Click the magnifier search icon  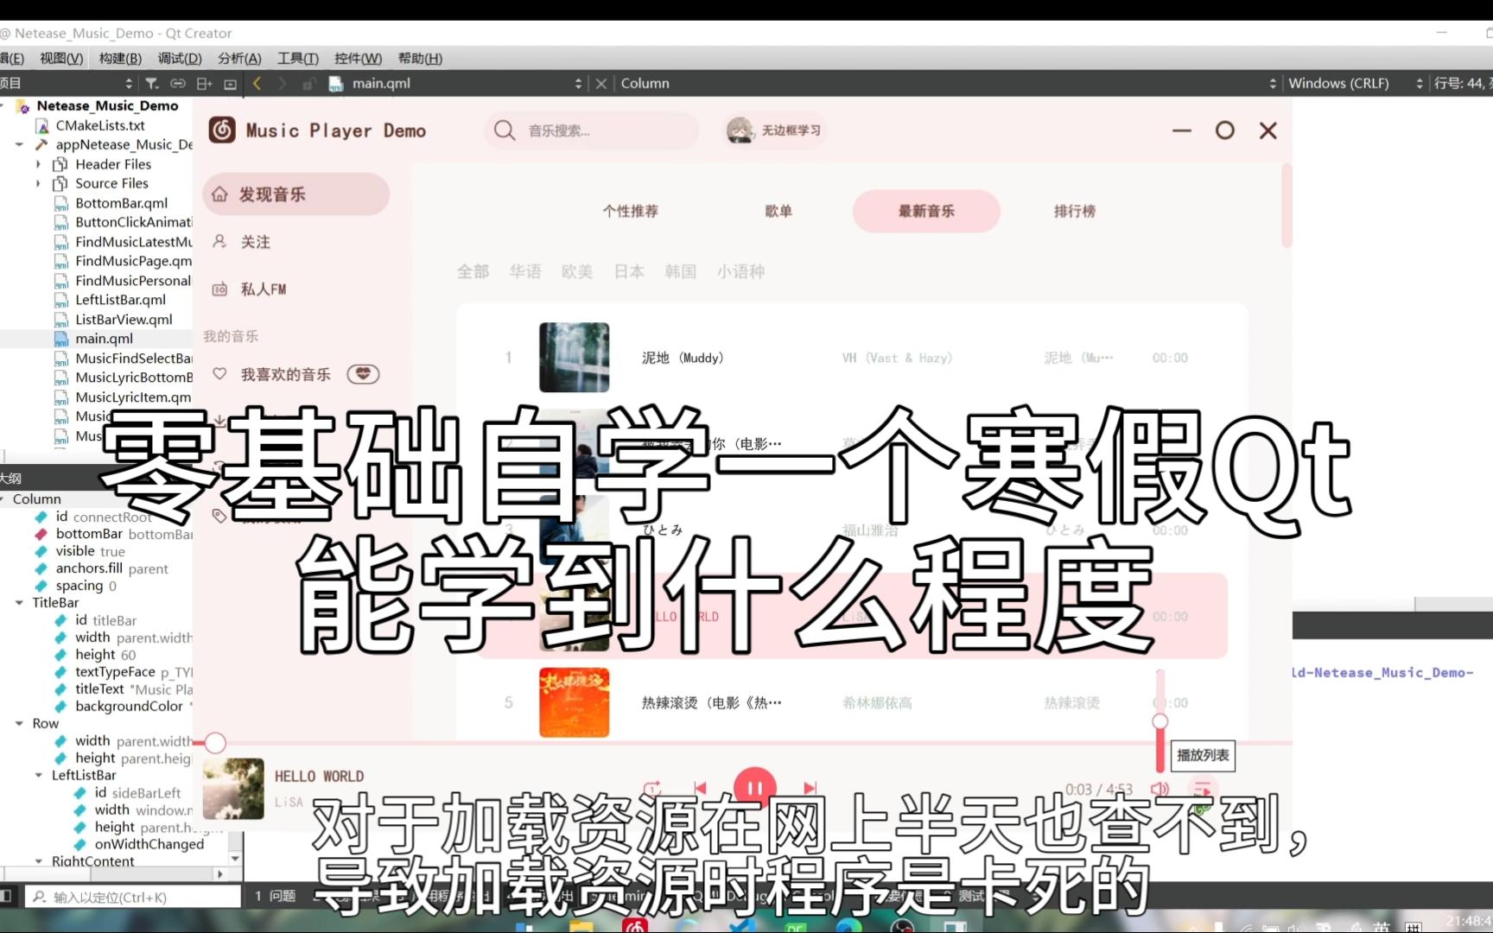[505, 130]
